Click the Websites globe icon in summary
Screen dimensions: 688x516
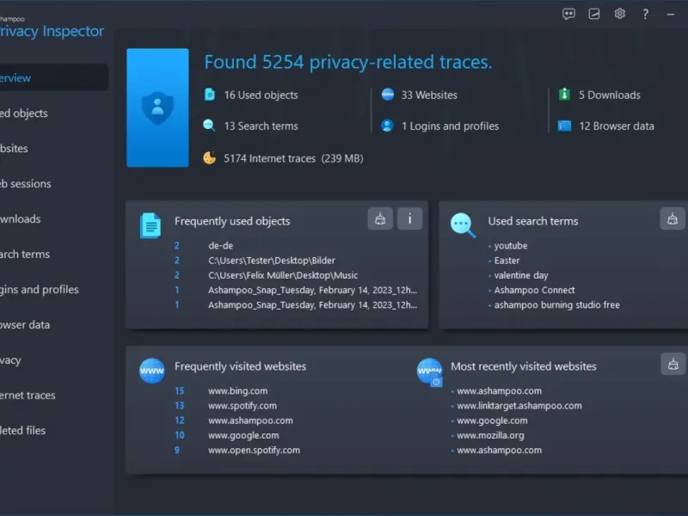388,95
